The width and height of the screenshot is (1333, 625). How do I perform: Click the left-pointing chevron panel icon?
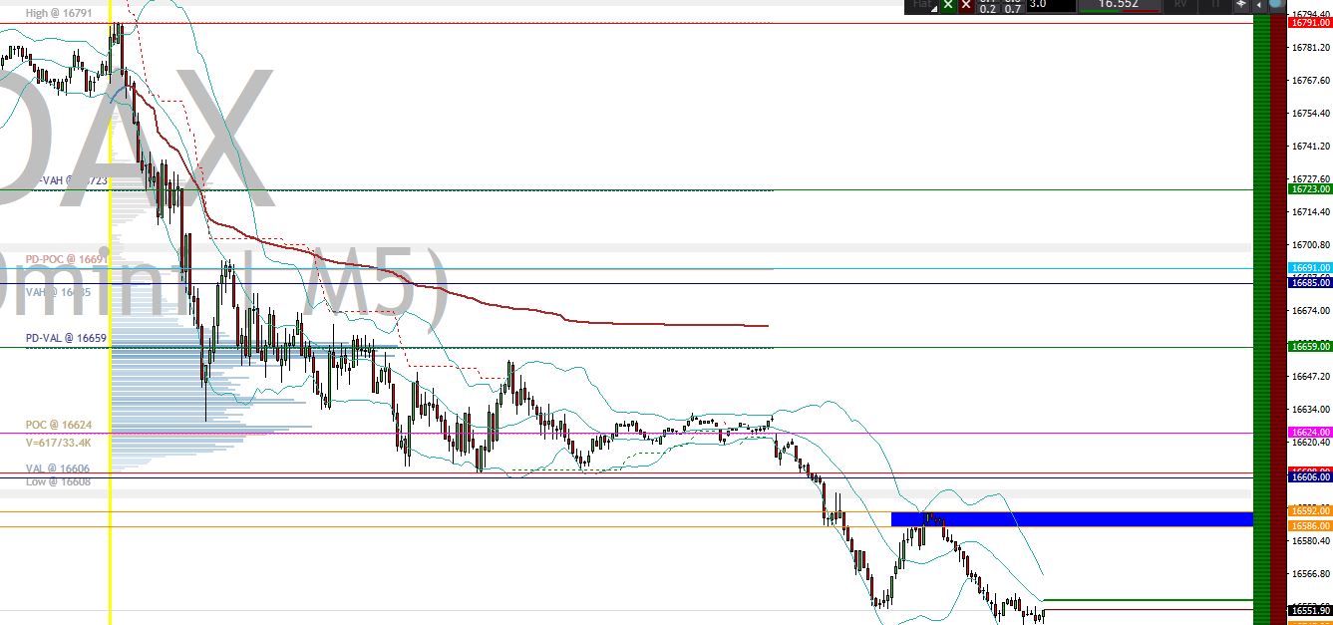pos(1259,5)
